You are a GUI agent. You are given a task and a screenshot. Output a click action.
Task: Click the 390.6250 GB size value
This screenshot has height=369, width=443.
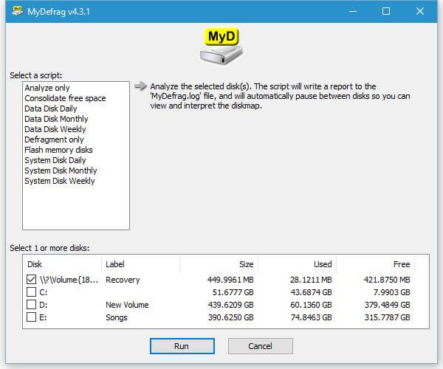[x=231, y=317]
